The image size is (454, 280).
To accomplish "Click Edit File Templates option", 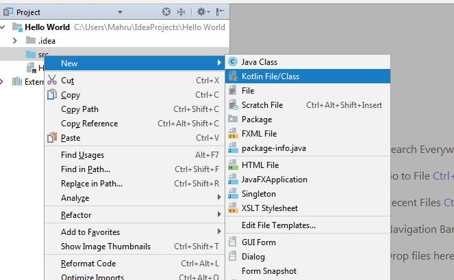I will pos(278,225).
